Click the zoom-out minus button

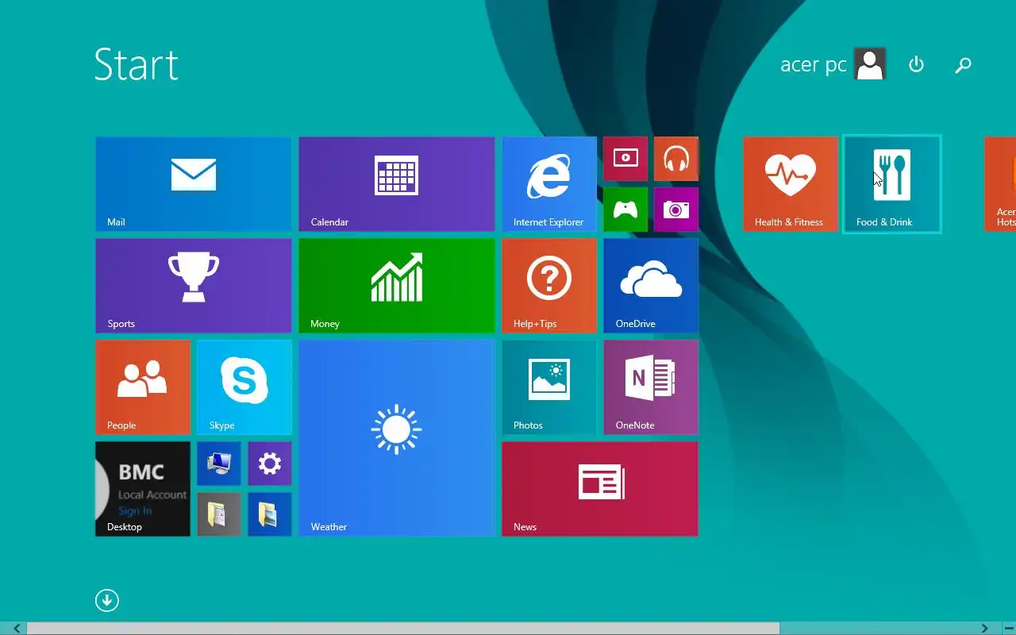pyautogui.click(x=1008, y=629)
